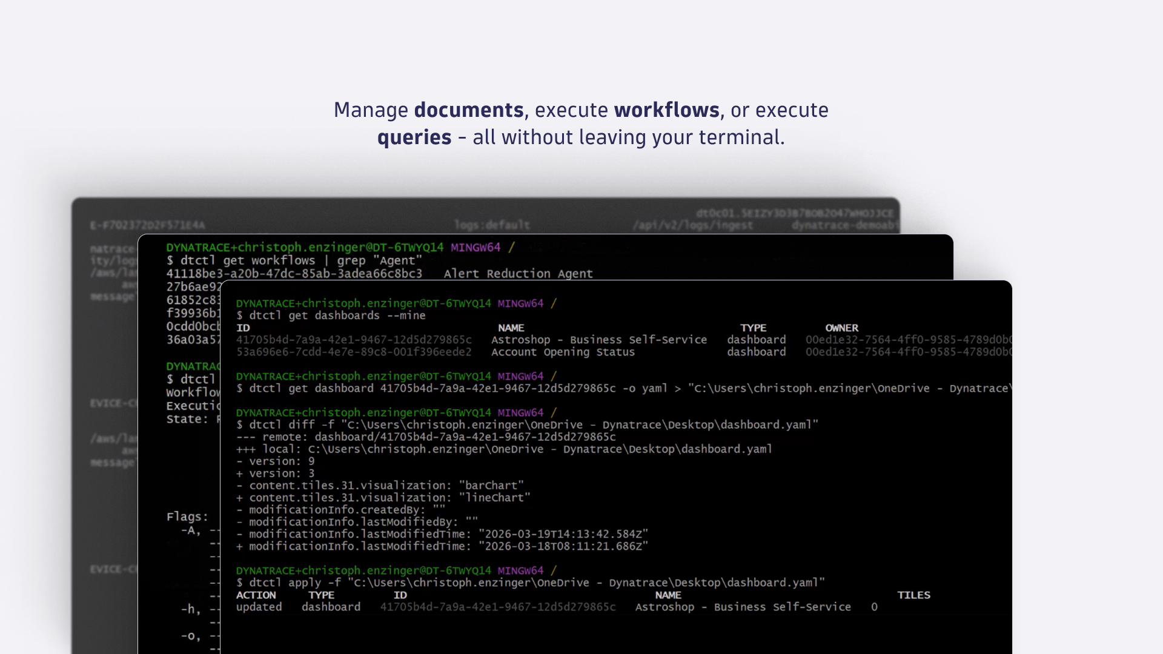Click the "dtctl get dashboards --mine" command text
The image size is (1163, 654).
click(332, 315)
